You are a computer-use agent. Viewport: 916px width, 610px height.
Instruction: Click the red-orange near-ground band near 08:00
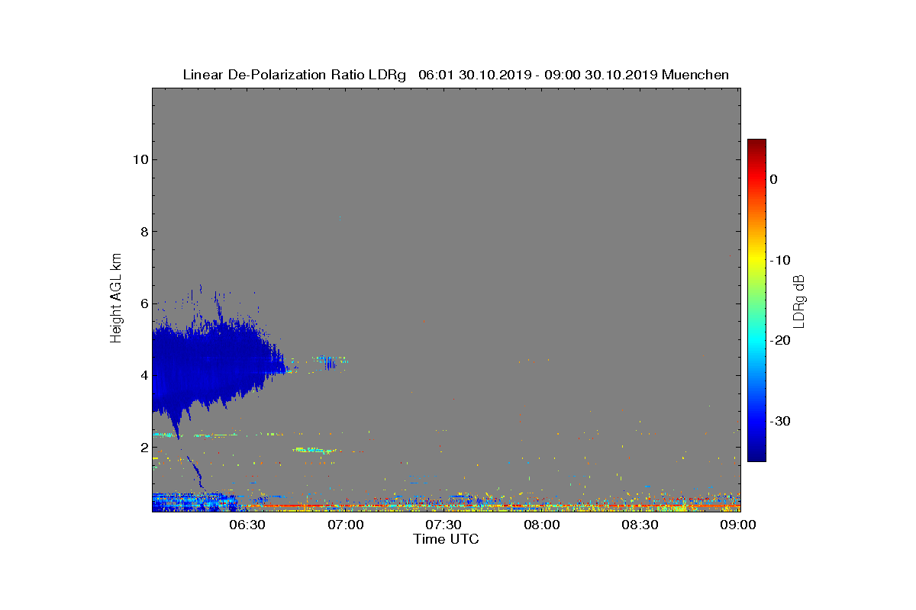[x=542, y=506]
